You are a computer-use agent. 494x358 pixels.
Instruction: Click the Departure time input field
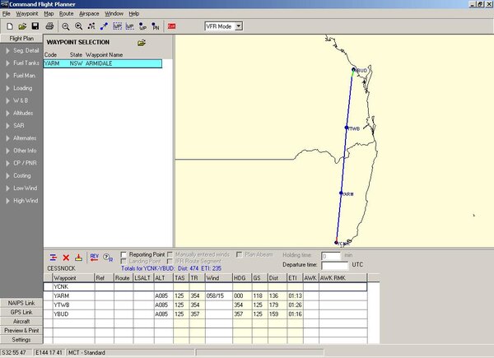point(334,266)
